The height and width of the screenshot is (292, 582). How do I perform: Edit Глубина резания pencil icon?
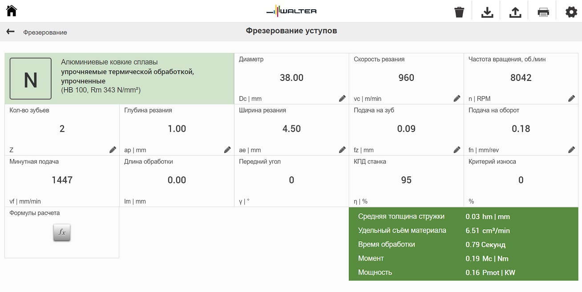point(227,150)
